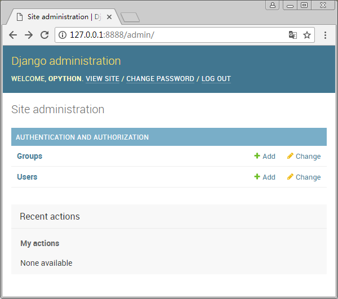Select the Site administration tab

64,17
